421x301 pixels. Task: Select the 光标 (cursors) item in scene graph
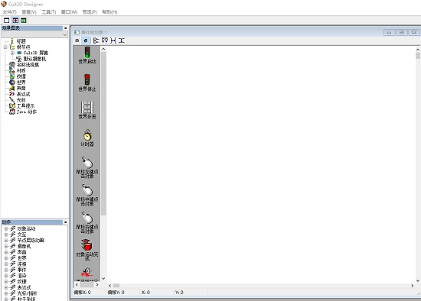[21, 100]
